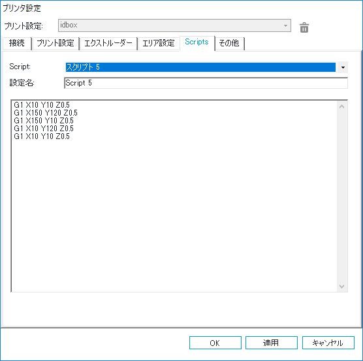Switch to the 接続 tab
The height and width of the screenshot is (361, 363).
(17, 43)
